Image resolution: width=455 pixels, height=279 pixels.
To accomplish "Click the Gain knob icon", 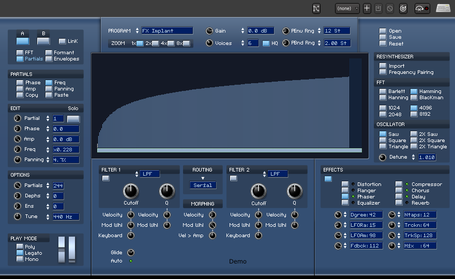I will click(x=209, y=31).
